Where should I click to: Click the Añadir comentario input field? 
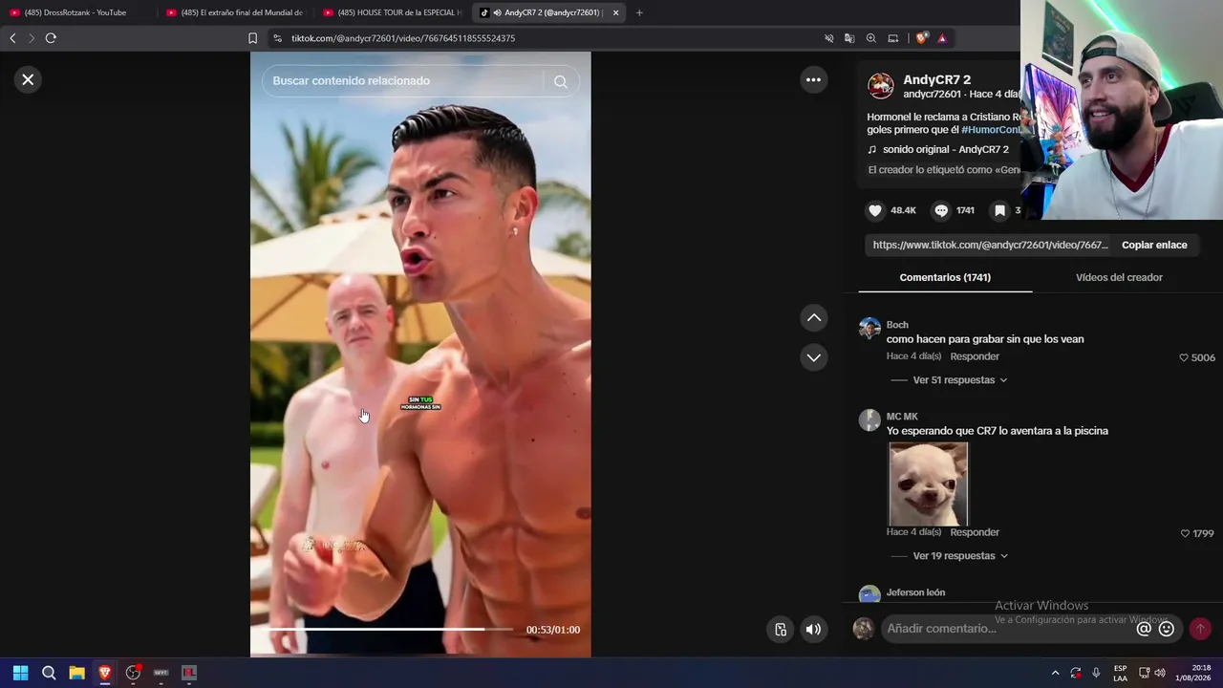(1008, 629)
